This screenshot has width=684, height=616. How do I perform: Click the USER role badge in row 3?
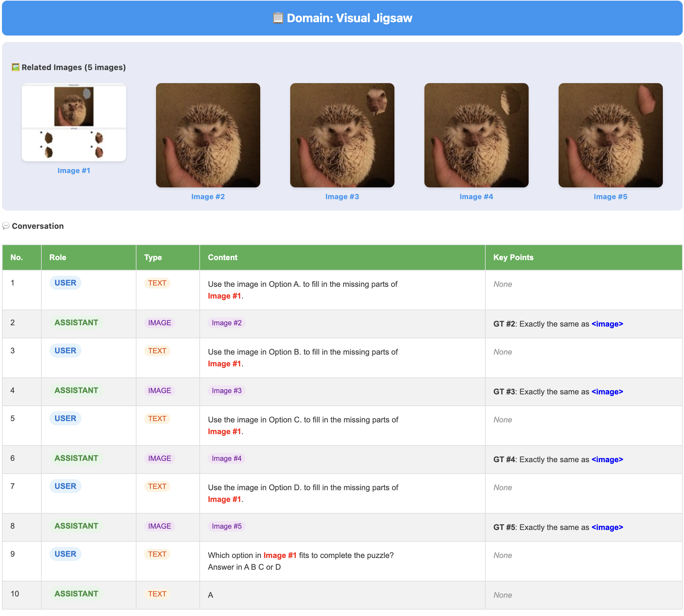point(65,351)
